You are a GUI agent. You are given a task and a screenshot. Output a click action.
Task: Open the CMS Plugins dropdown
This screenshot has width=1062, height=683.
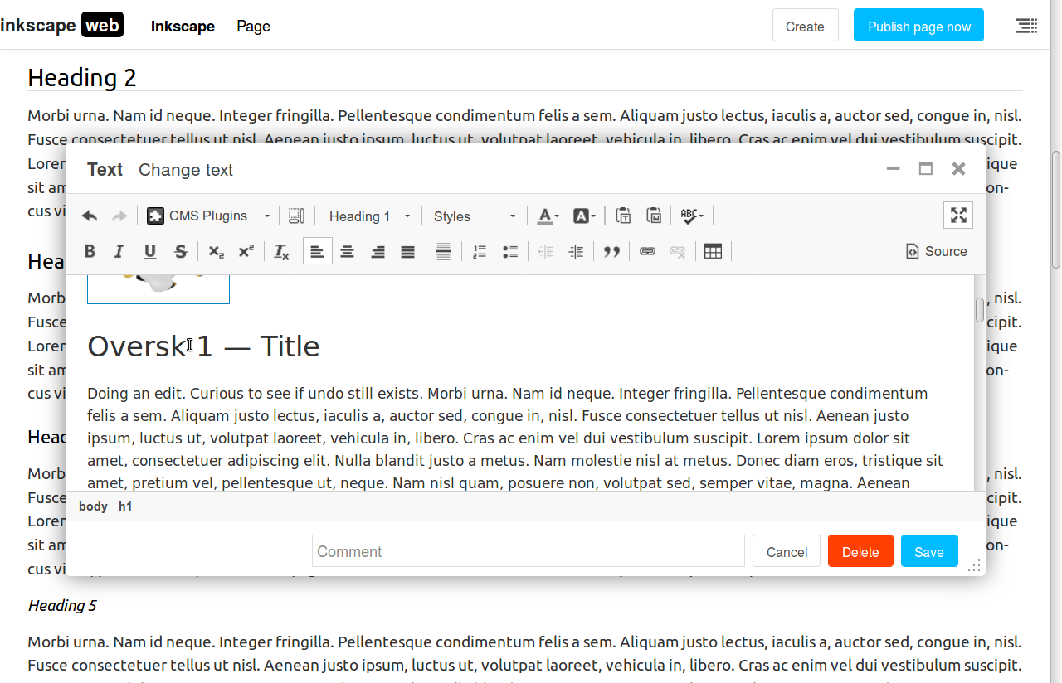[x=209, y=216]
